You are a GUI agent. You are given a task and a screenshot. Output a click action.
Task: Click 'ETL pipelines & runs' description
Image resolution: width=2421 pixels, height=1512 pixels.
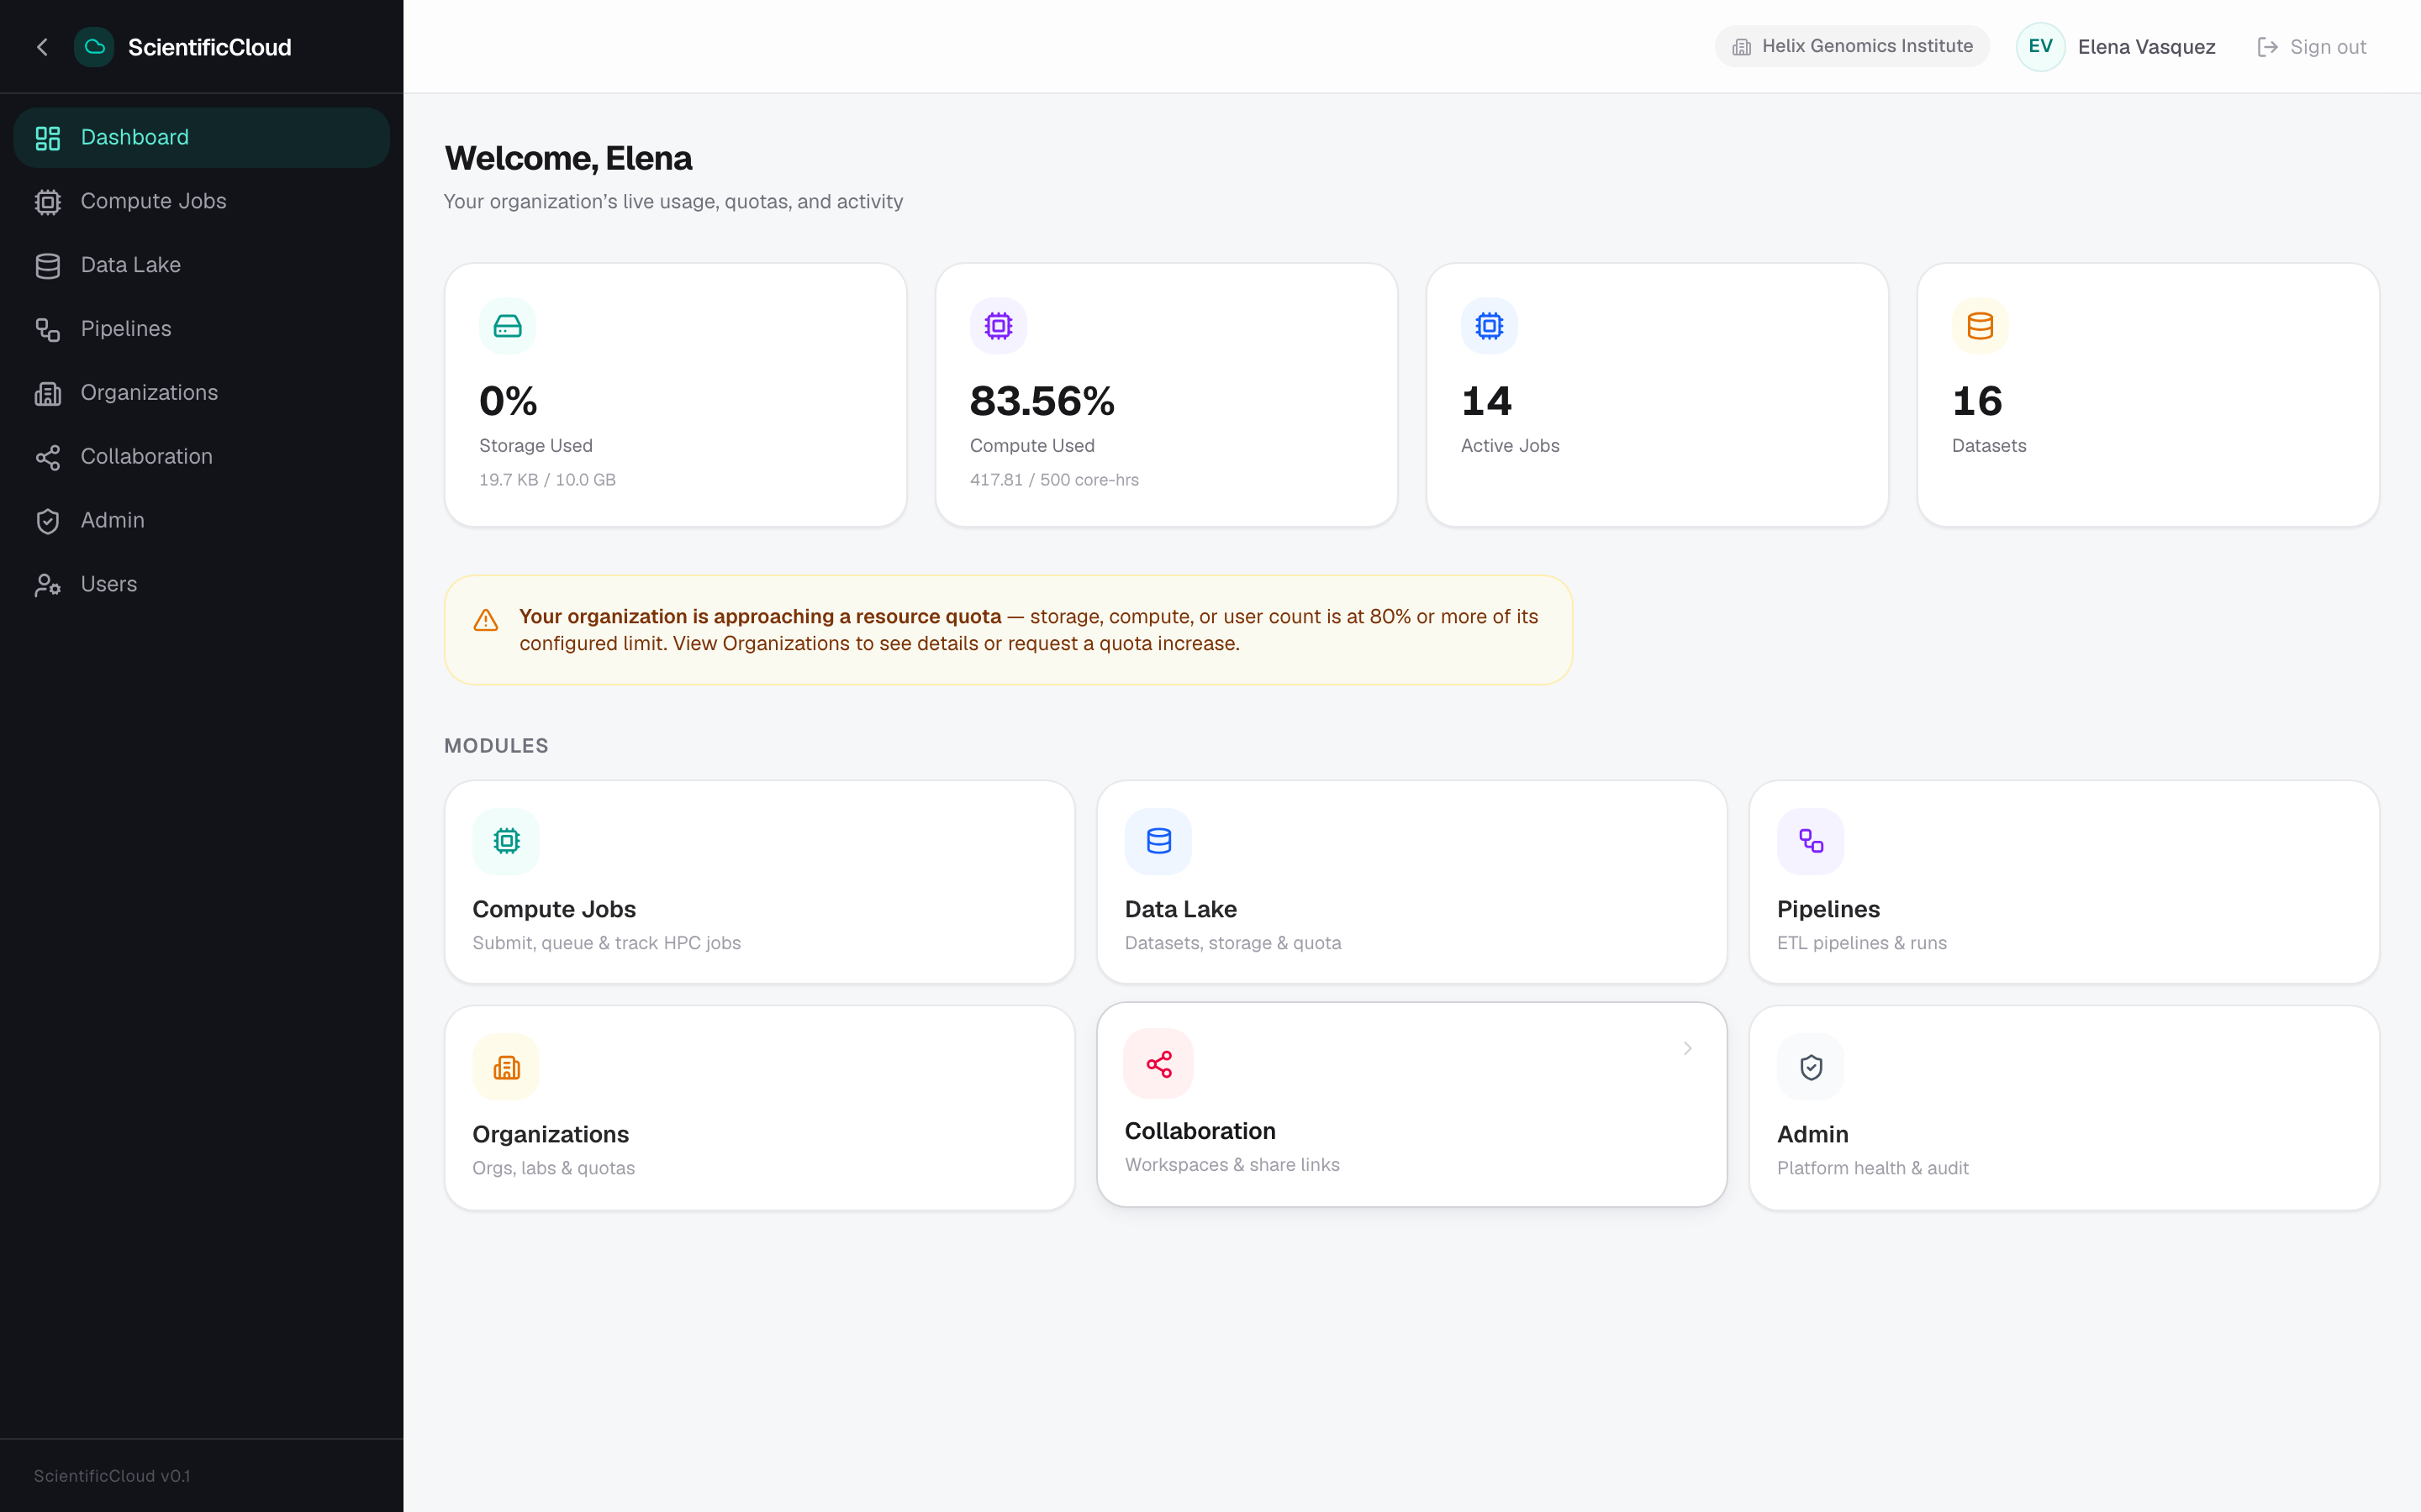pyautogui.click(x=1862, y=943)
